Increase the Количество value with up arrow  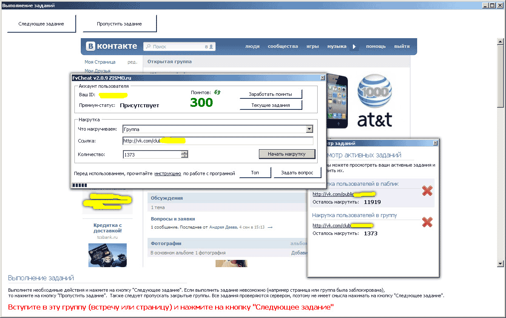point(184,153)
